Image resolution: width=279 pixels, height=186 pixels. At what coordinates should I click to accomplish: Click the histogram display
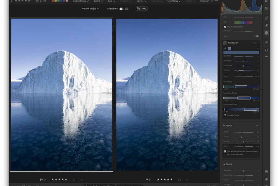241,7
